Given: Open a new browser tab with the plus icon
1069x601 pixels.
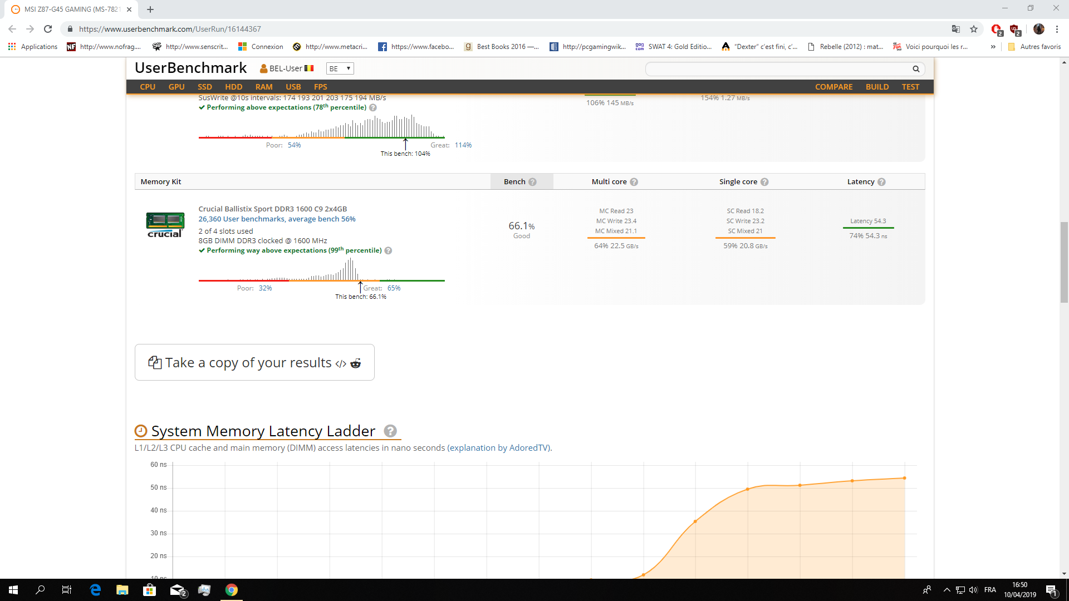Looking at the screenshot, I should (150, 9).
